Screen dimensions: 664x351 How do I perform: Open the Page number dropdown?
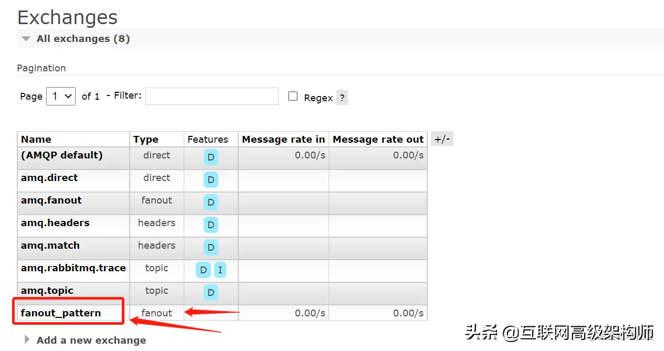click(x=60, y=96)
